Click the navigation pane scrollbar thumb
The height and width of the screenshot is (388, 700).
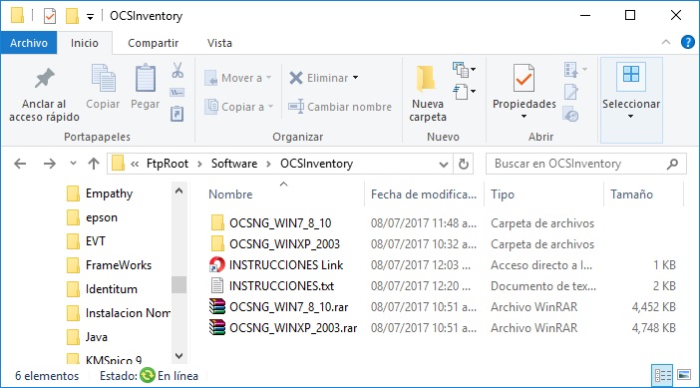179,285
